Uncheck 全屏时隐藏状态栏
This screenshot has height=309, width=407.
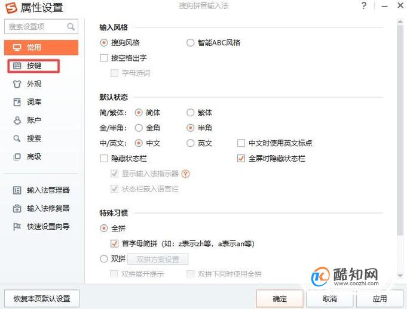point(241,158)
